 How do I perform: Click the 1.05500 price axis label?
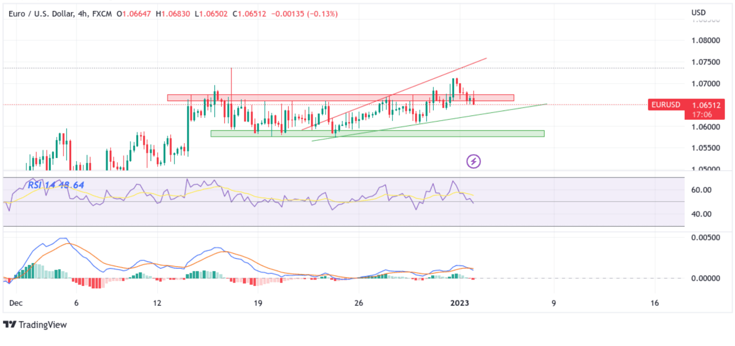click(706, 148)
